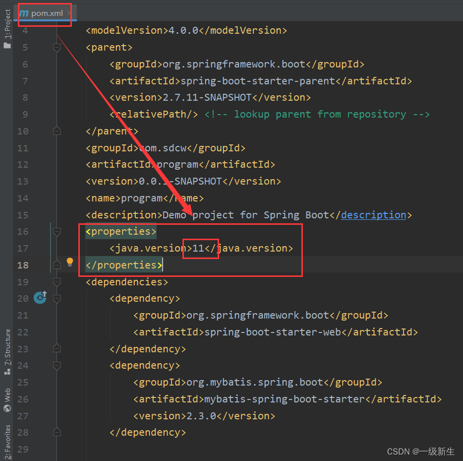This screenshot has width=463, height=461.
Task: Open the Project tool window
Action: tap(7, 29)
